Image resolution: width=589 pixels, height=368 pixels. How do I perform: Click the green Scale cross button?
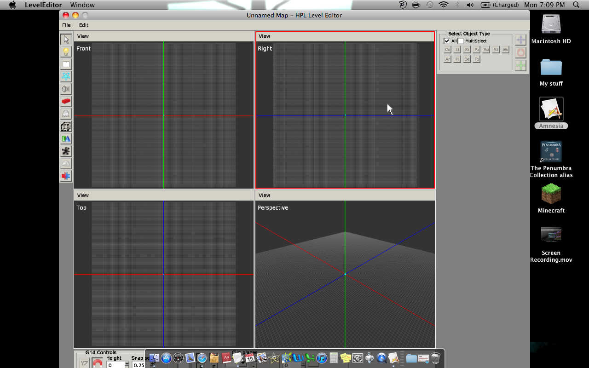[520, 65]
